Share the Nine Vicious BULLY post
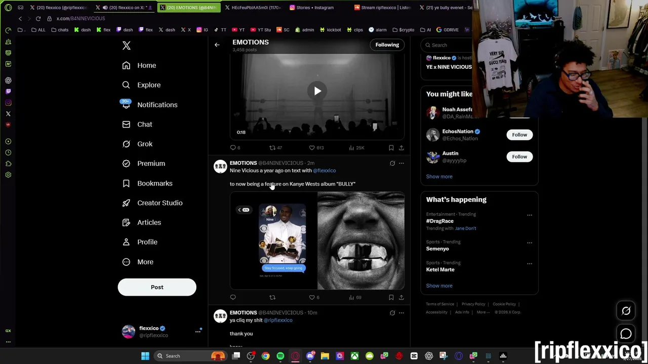Viewport: 648px width, 364px height. (401, 297)
